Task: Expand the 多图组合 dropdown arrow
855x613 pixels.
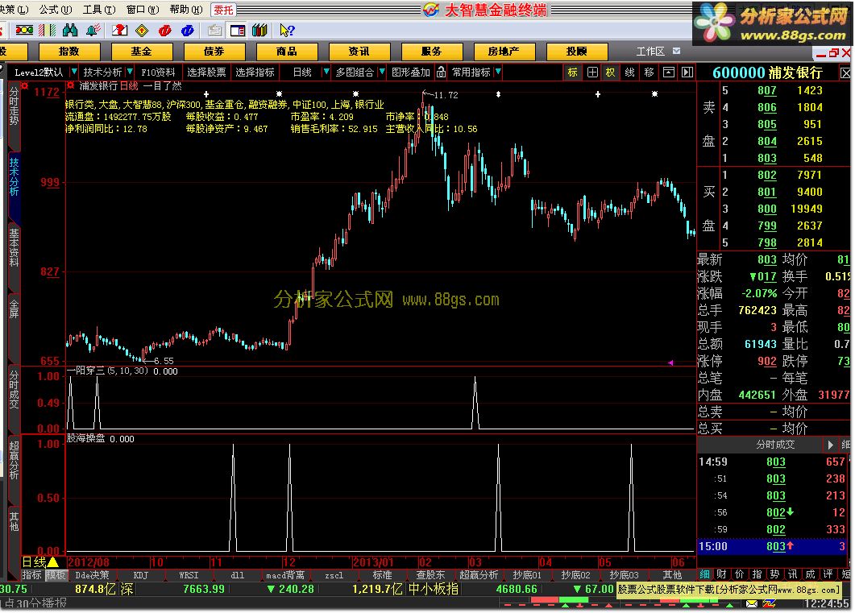Action: point(382,72)
